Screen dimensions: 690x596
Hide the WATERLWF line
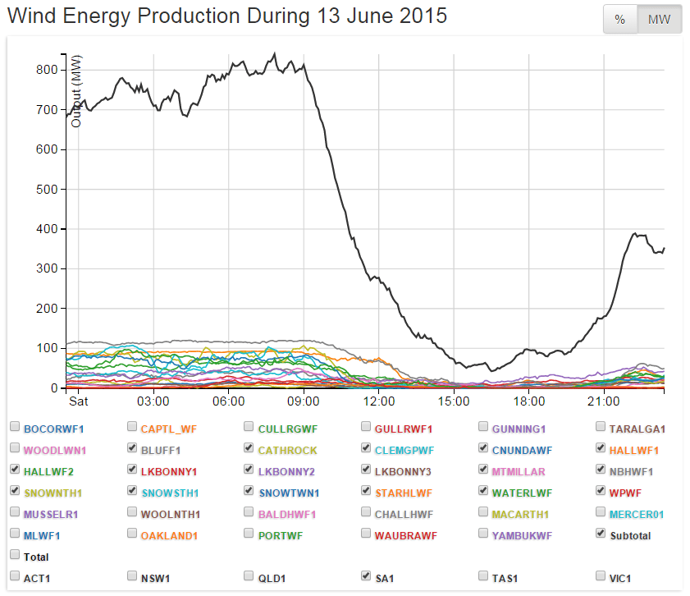pos(483,491)
